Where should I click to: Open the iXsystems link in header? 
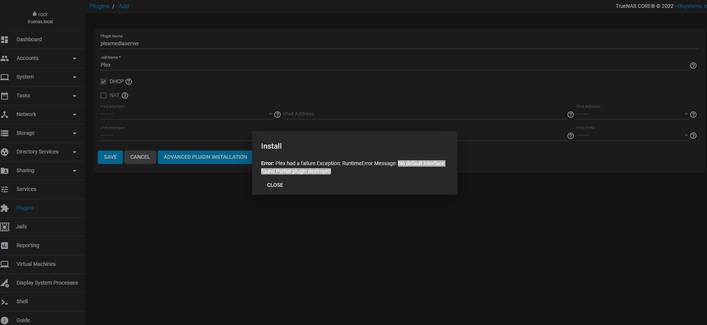point(691,6)
